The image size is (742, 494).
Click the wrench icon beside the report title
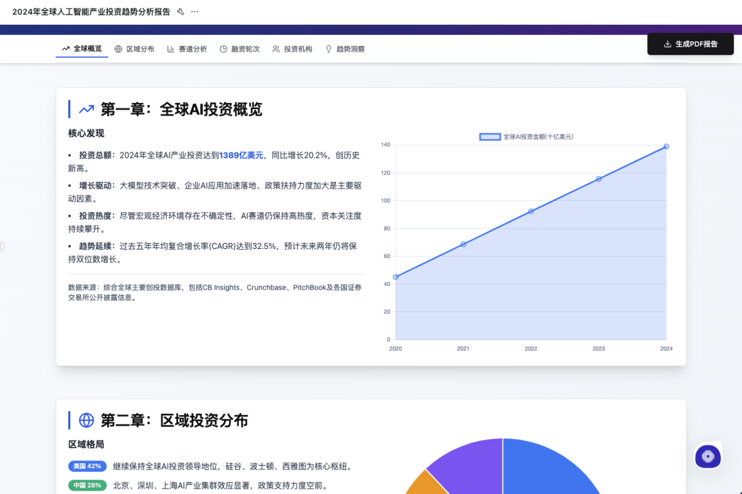pos(180,12)
